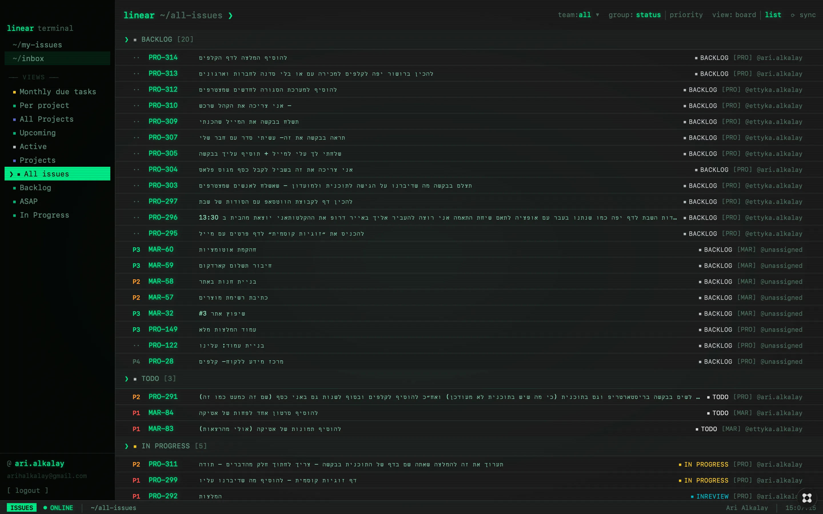
Task: Click [MAR] team tag of MAR-57
Action: pyautogui.click(x=746, y=298)
